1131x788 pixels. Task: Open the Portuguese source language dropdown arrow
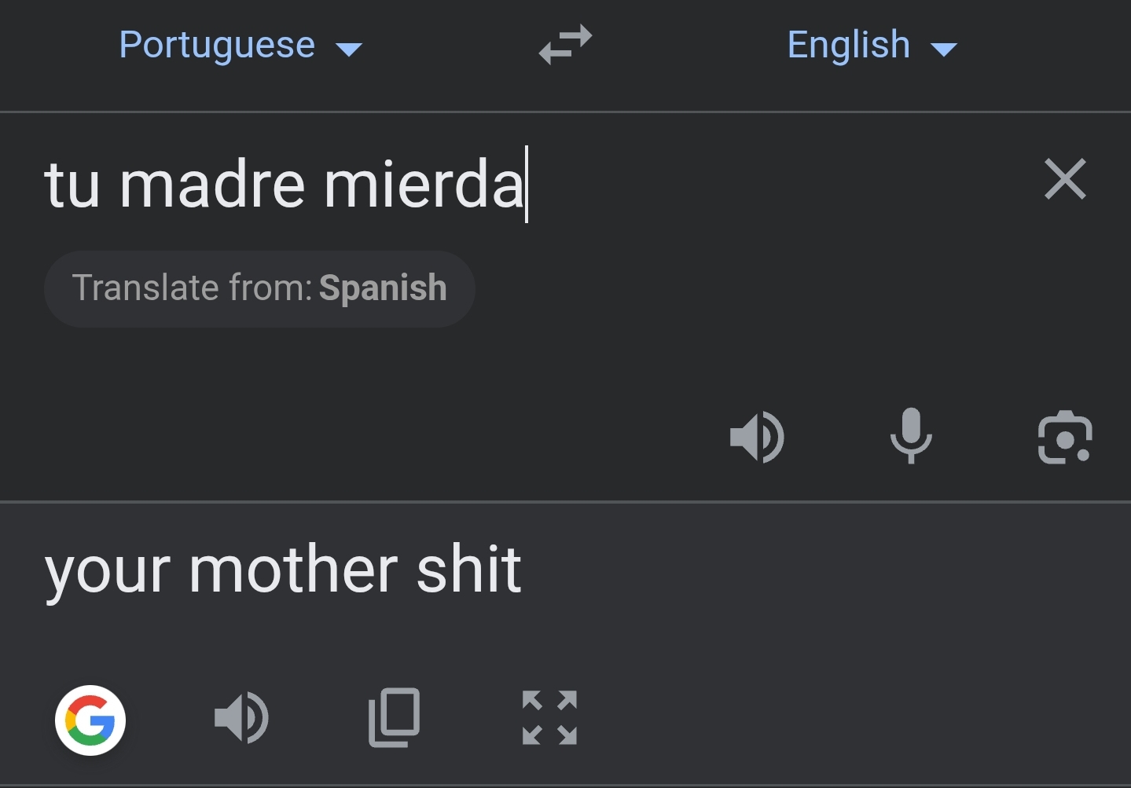click(x=349, y=49)
